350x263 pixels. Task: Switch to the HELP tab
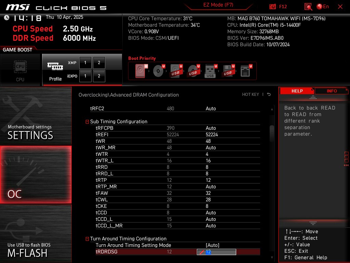coord(297,91)
